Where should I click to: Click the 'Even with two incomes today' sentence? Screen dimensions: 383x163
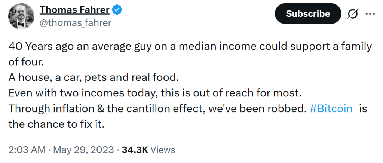(138, 93)
